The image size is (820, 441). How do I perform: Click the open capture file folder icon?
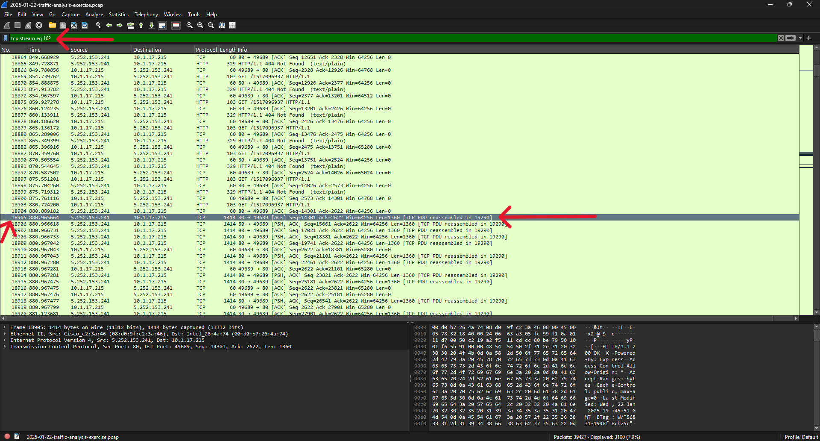click(52, 26)
